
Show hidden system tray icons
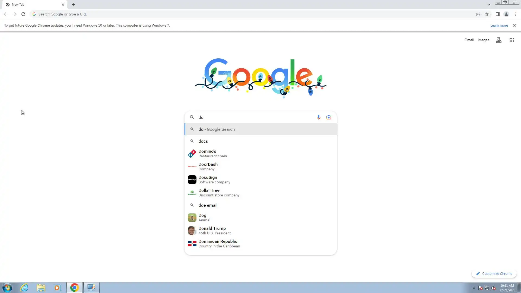(x=474, y=288)
